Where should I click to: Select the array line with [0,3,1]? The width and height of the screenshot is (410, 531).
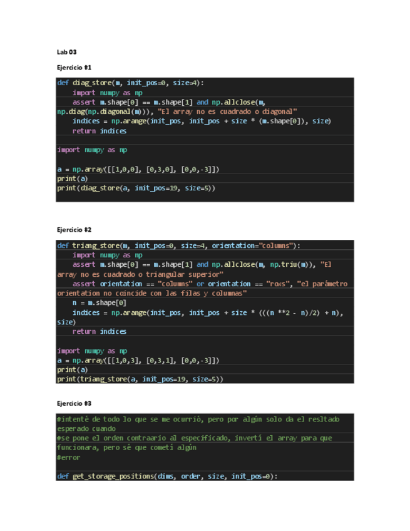[x=138, y=360]
